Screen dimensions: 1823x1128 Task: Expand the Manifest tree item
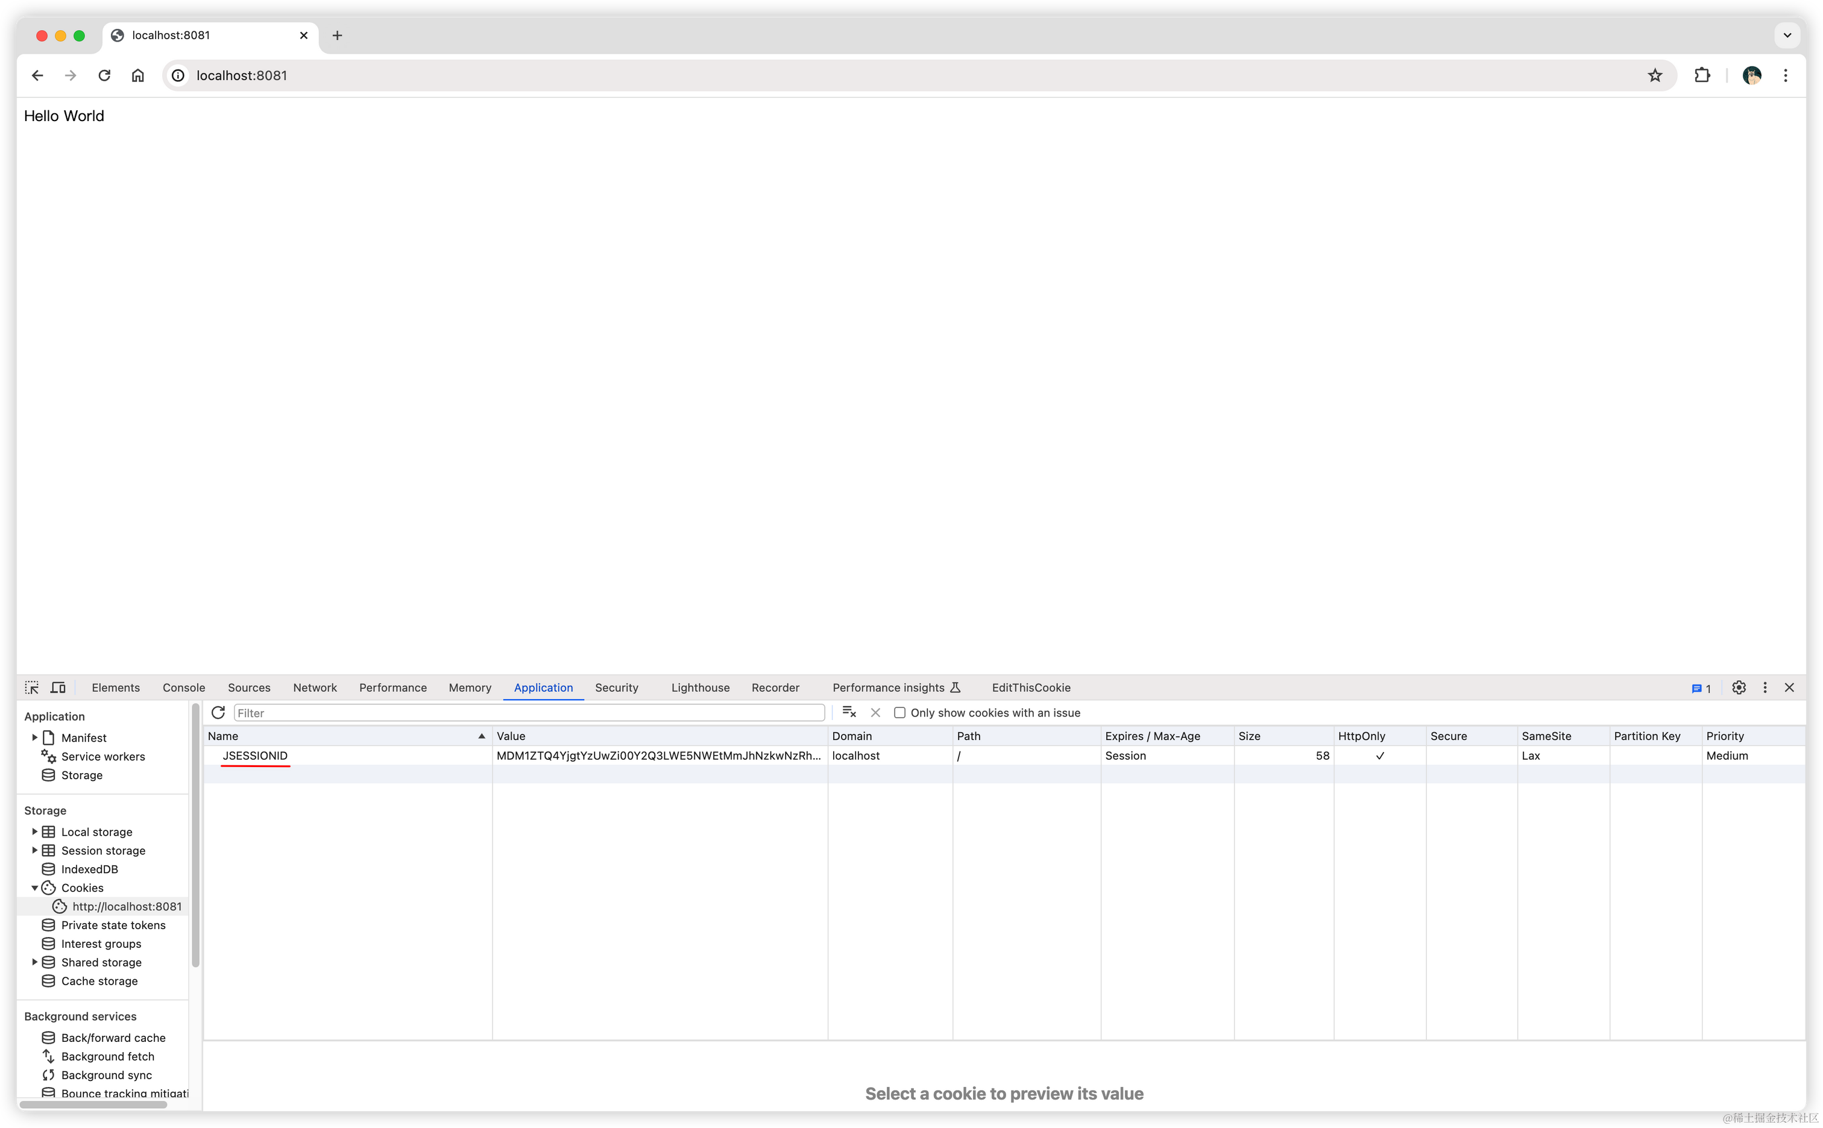(x=34, y=737)
